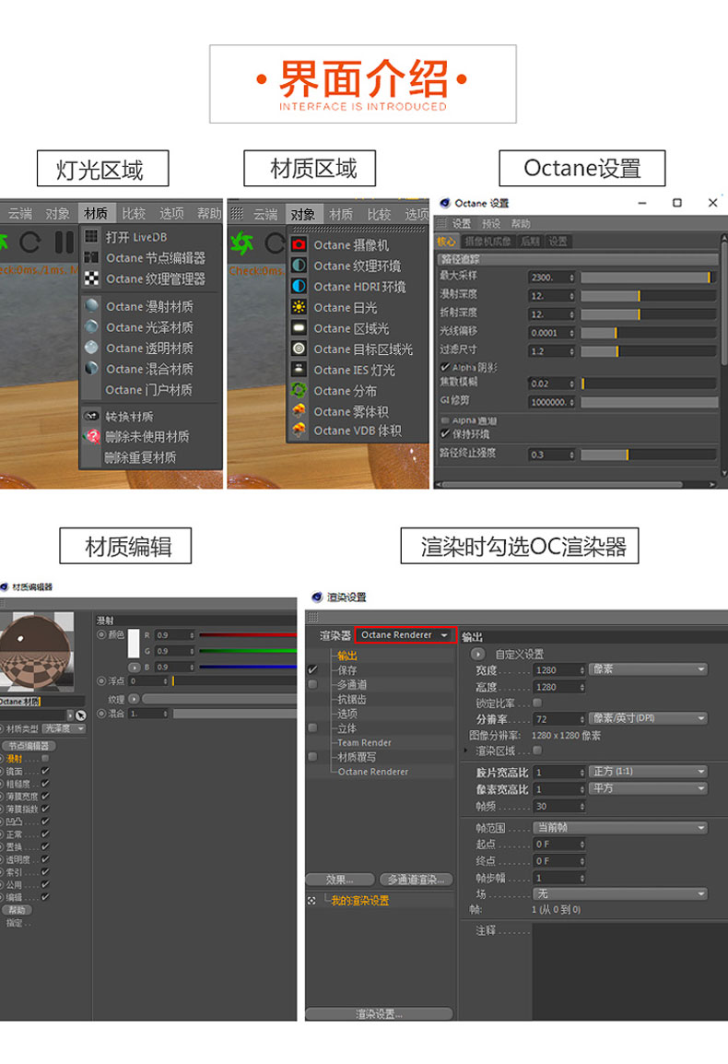Screen dimensions: 728x1064
Task: Add an Octane HDRI 环境 object
Action: [x=358, y=287]
